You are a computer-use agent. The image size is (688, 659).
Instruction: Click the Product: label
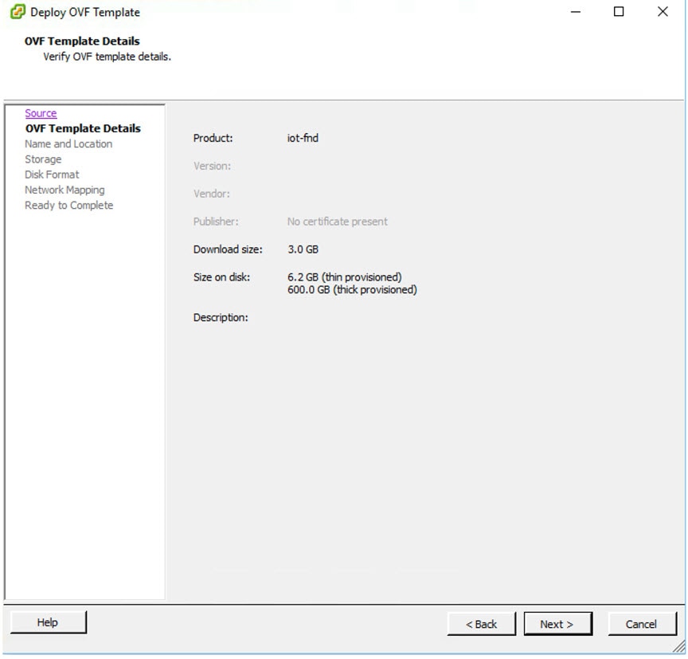coord(213,138)
